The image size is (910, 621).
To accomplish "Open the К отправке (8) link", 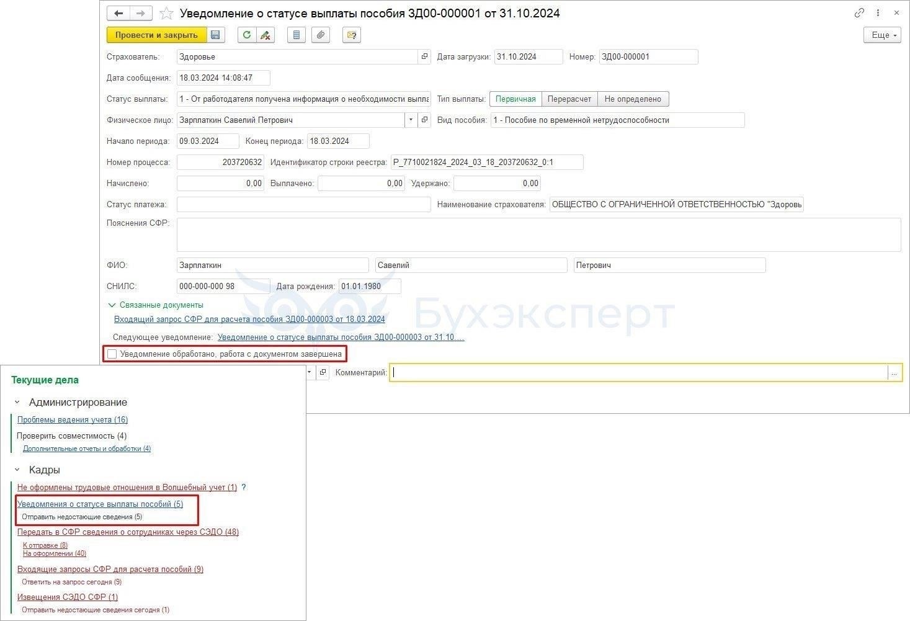I will pyautogui.click(x=45, y=545).
